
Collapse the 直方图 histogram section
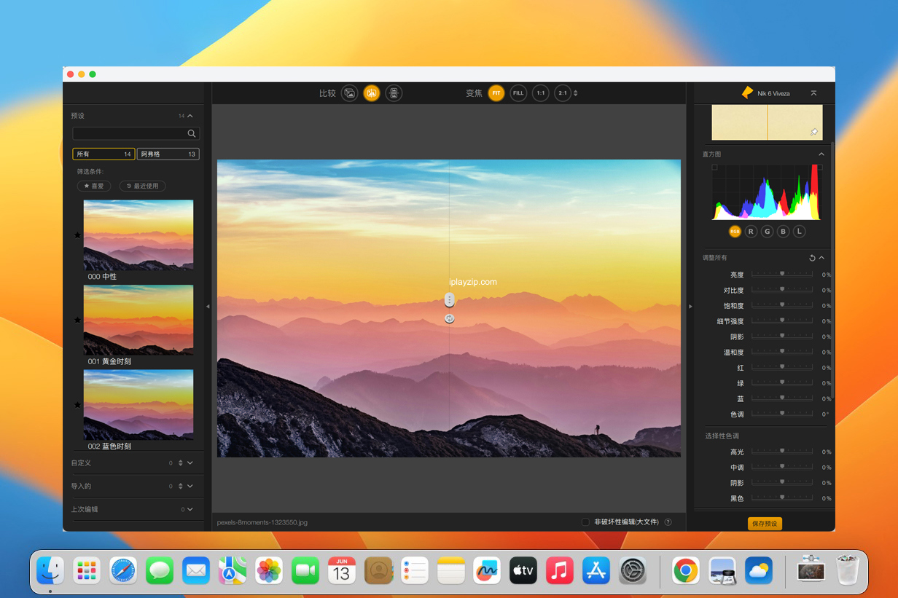[821, 154]
